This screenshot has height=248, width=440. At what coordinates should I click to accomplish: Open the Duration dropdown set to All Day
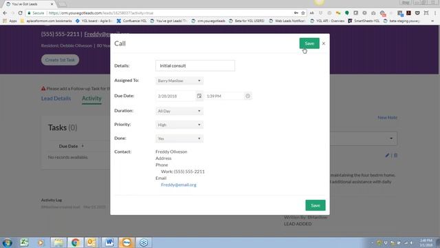[x=179, y=111]
